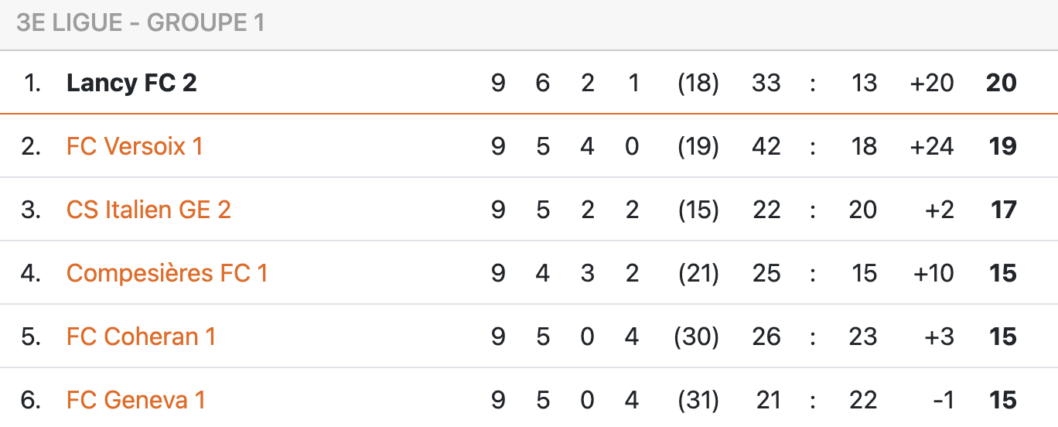Click the (30) value in Coheran's row
Image resolution: width=1058 pixels, height=427 pixels.
tap(697, 336)
